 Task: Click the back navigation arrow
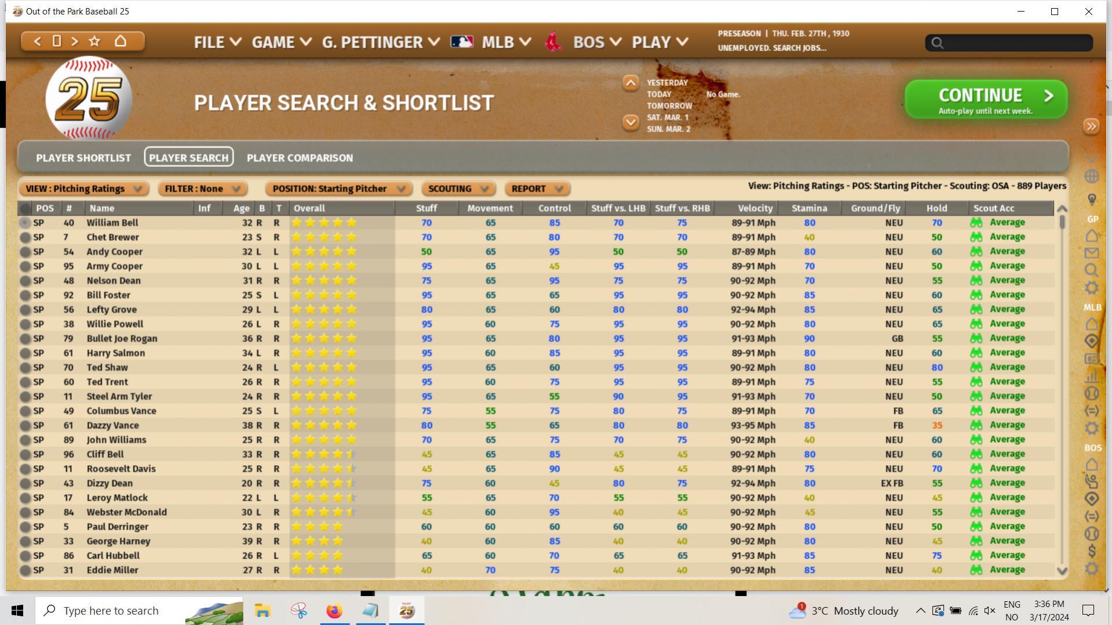(38, 41)
